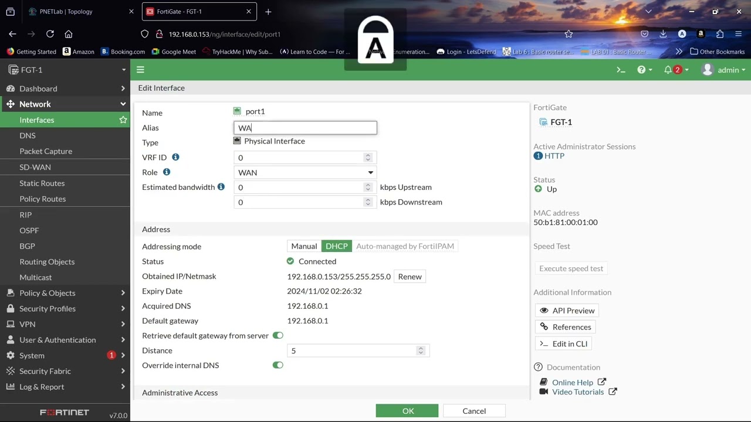The image size is (751, 422).
Task: Open the API Preview button
Action: coord(567,310)
